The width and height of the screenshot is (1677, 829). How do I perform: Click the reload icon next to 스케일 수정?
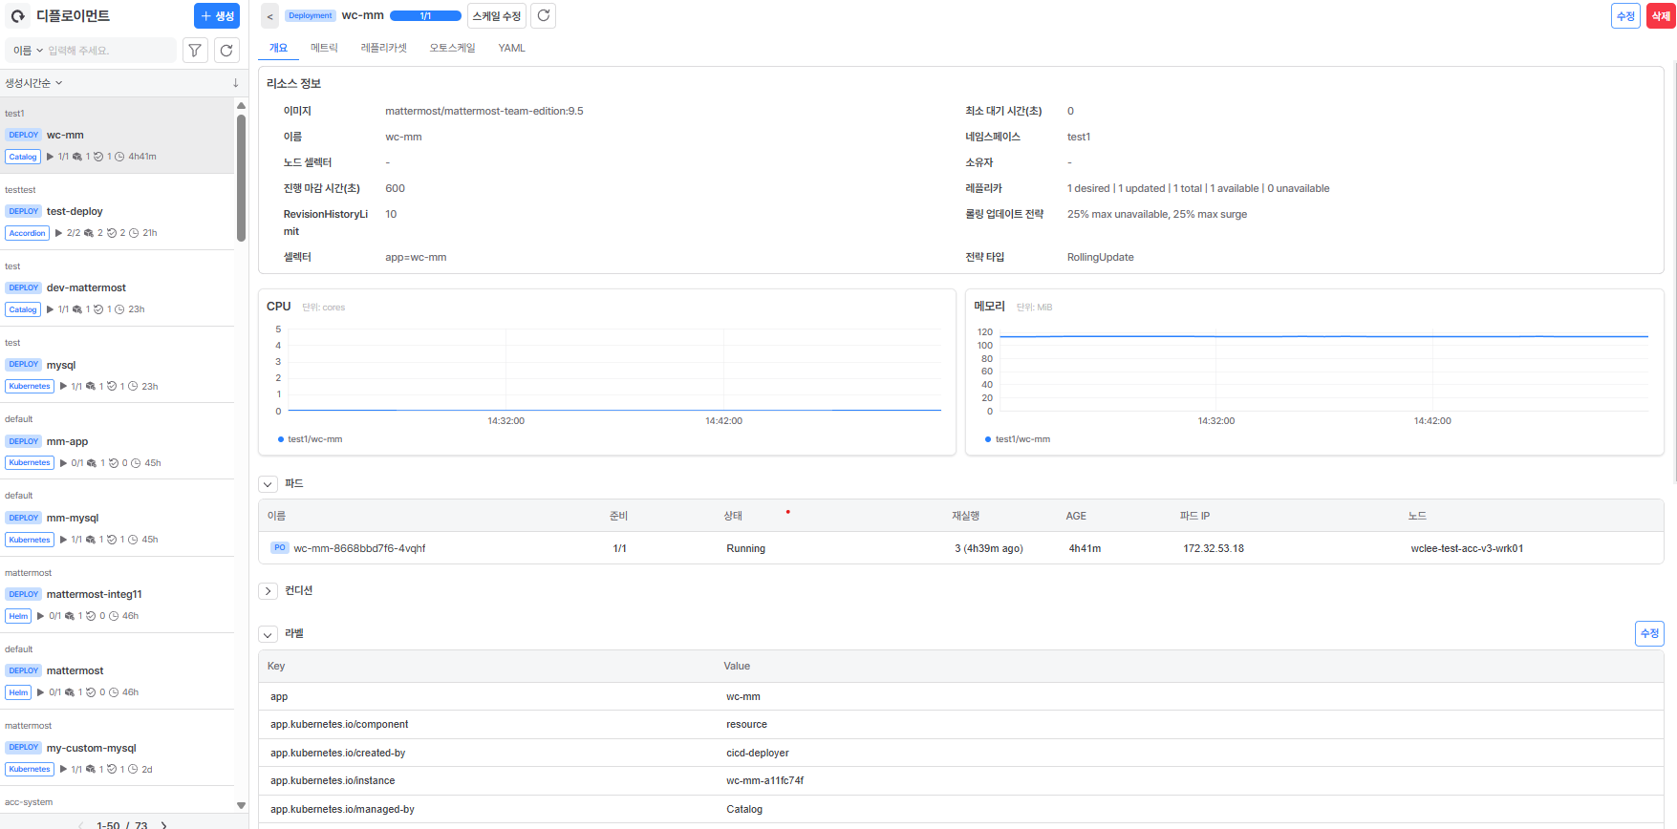pos(543,15)
